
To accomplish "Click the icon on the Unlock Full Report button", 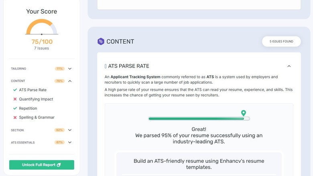I will (59, 165).
